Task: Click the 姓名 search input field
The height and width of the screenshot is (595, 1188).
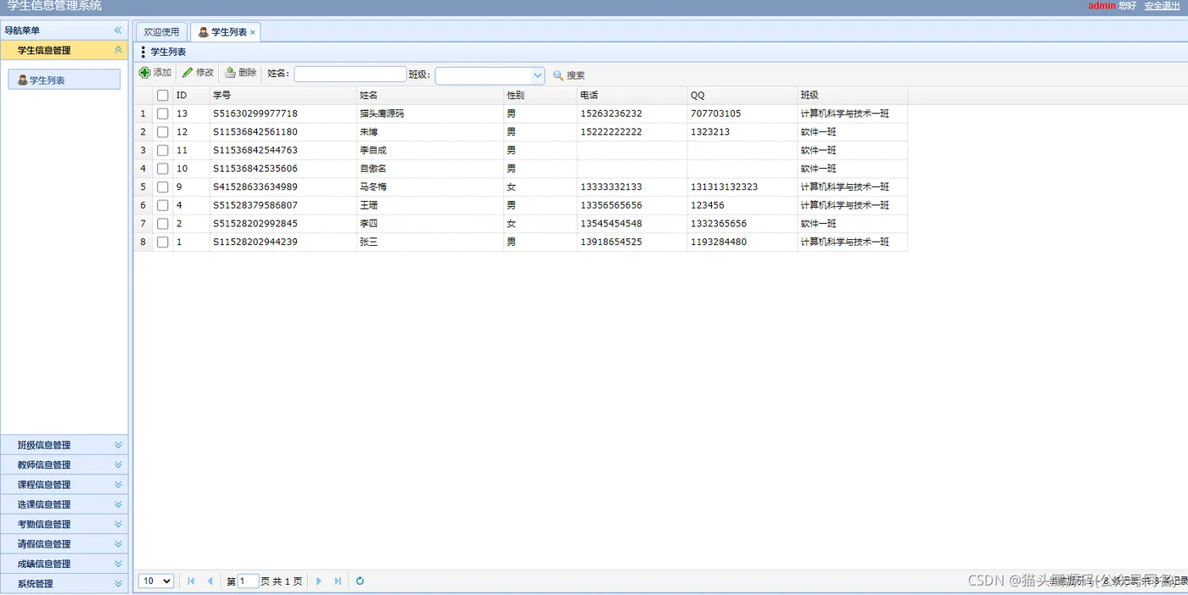Action: (x=350, y=75)
